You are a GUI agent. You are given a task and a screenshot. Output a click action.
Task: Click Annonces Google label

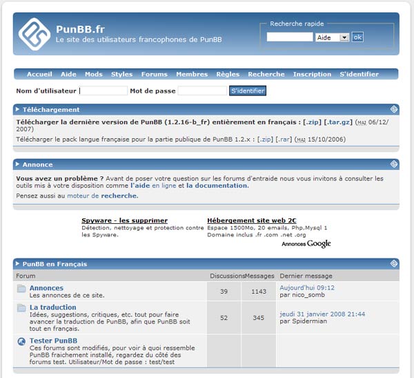pyautogui.click(x=306, y=244)
